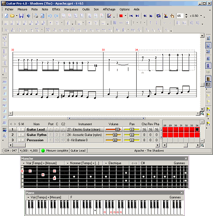The image size is (213, 216).
Task: Toggle the metronome icon
Action: [166, 16]
